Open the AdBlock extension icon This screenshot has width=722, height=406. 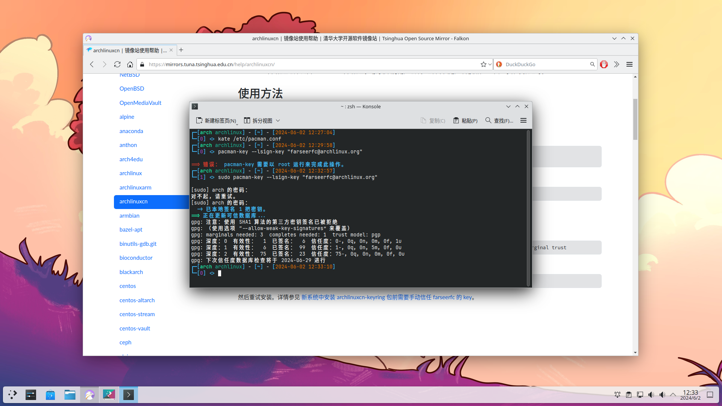[604, 64]
